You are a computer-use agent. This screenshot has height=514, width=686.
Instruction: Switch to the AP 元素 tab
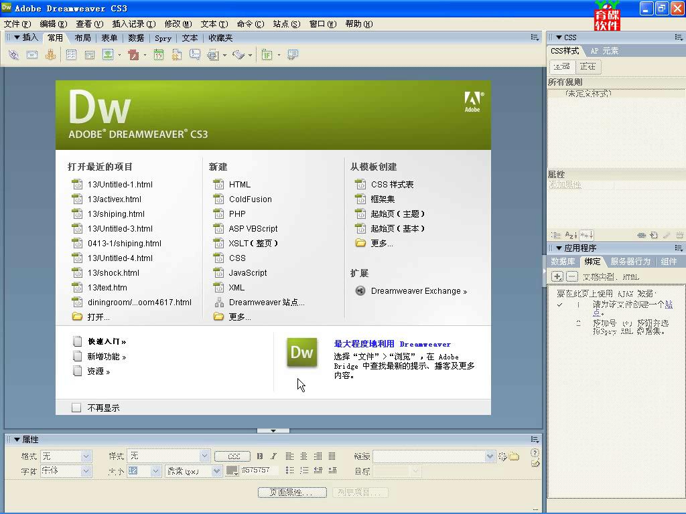(x=604, y=51)
